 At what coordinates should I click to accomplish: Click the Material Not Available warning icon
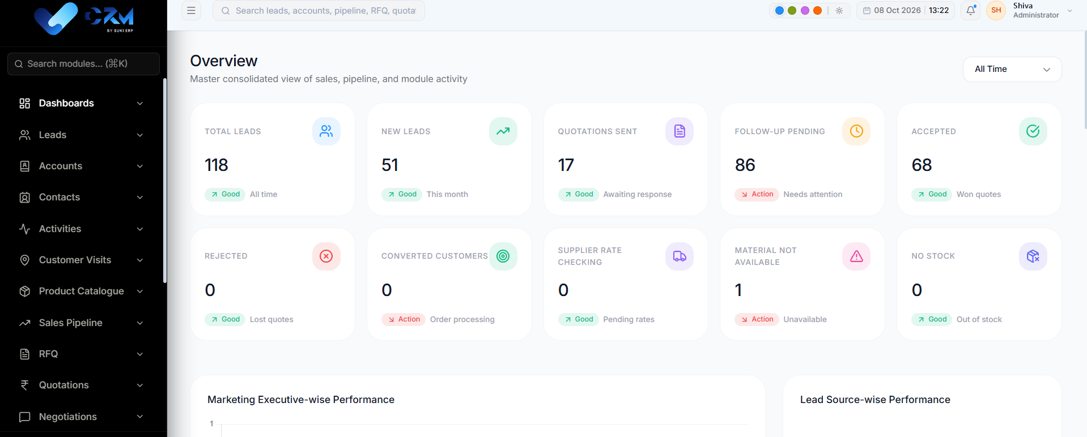point(856,256)
